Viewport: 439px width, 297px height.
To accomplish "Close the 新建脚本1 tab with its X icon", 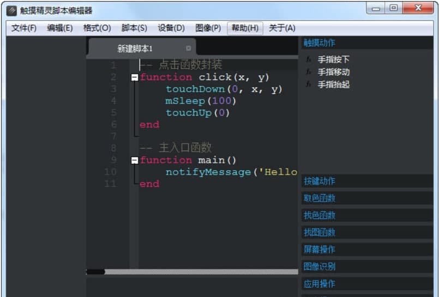I will point(189,48).
